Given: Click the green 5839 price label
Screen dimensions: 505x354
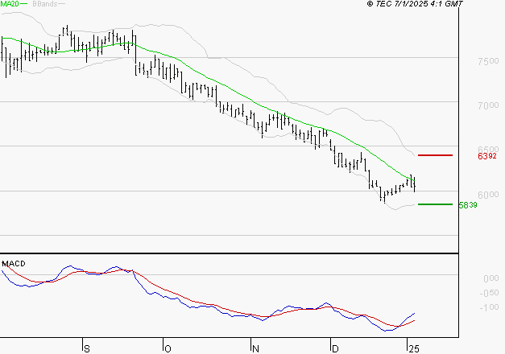Looking at the screenshot, I should (x=468, y=205).
